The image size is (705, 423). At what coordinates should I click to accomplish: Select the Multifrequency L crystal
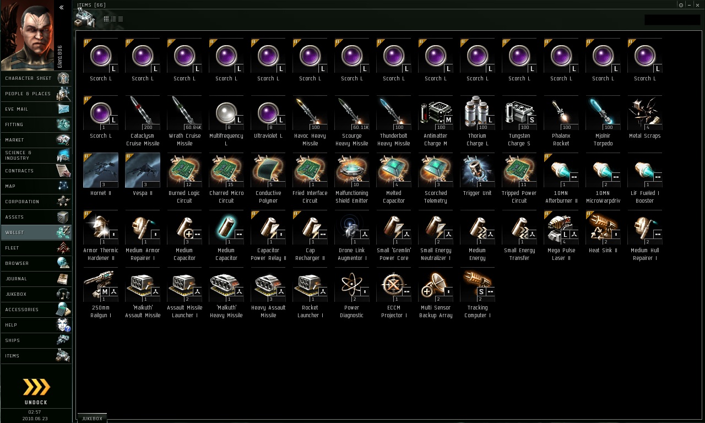[x=226, y=121]
